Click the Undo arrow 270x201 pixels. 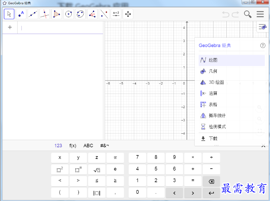226,14
